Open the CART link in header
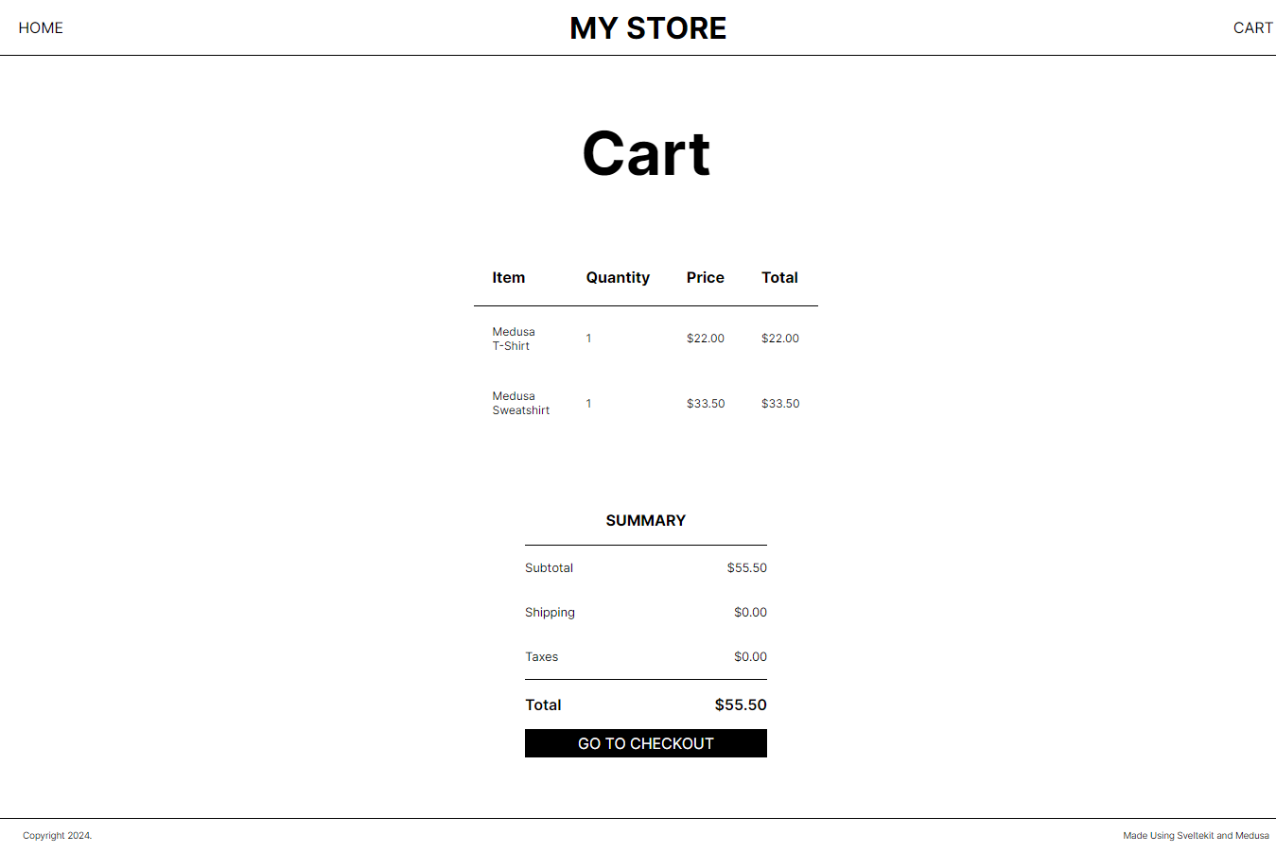 tap(1252, 28)
